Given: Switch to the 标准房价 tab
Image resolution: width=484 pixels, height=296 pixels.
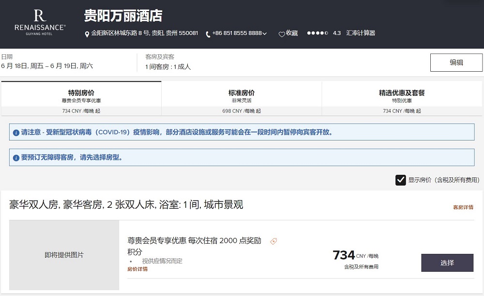Looking at the screenshot, I should [242, 98].
